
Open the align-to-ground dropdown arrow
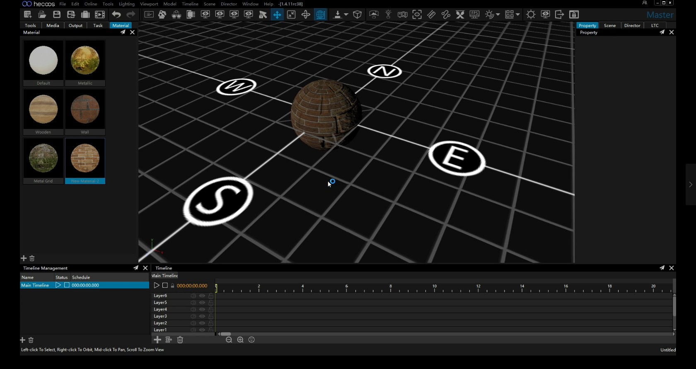click(346, 15)
